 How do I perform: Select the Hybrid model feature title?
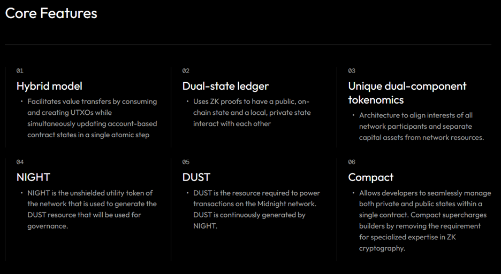pyautogui.click(x=49, y=86)
